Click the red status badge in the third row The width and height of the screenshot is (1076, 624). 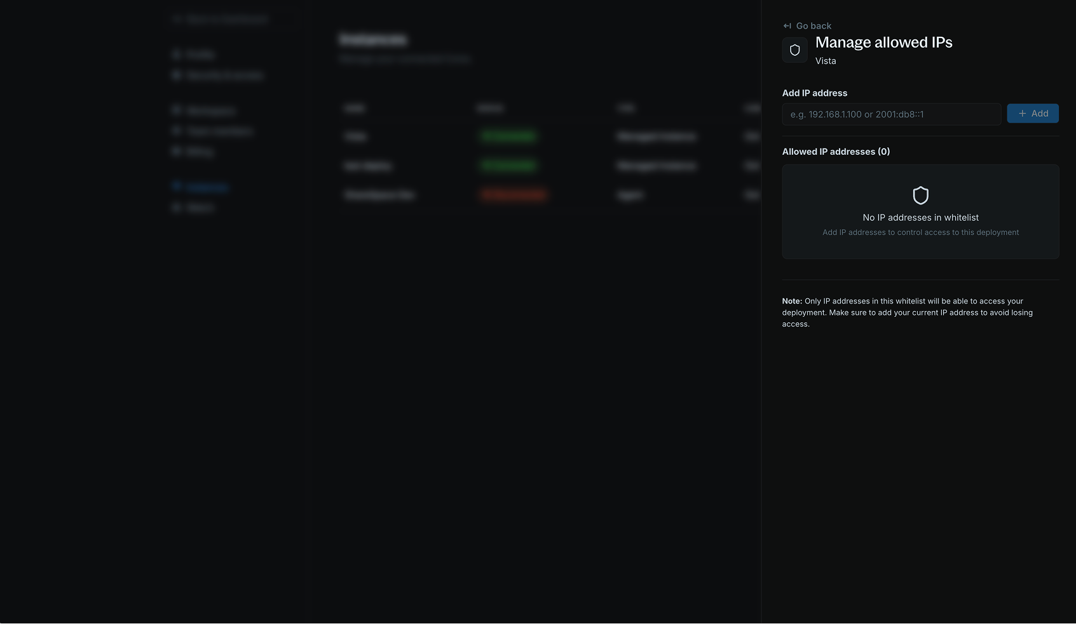pyautogui.click(x=513, y=194)
